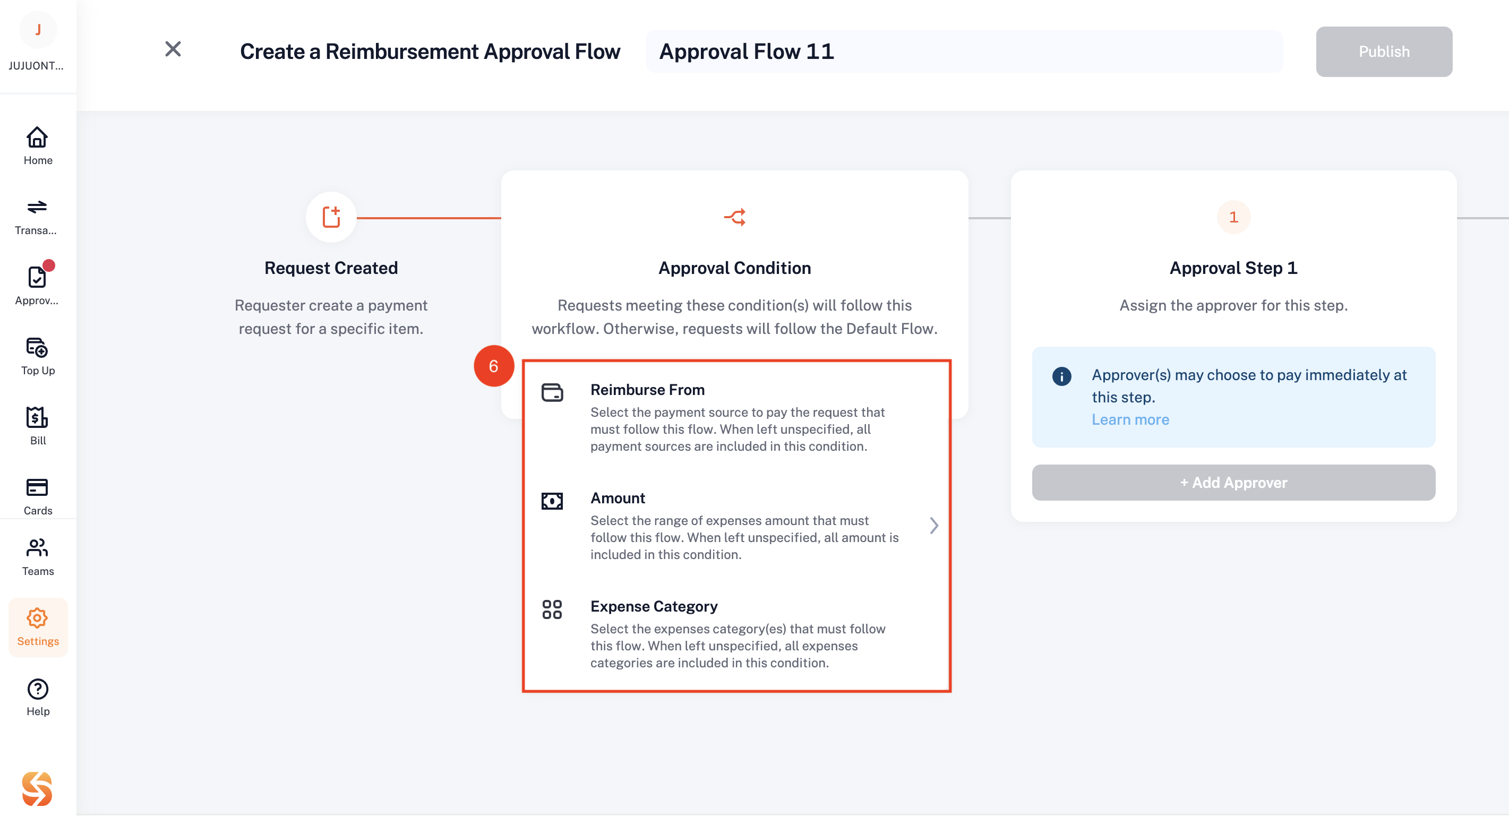Click 'Assign the approver for this step.' text
Screen dimensions: 1509x816
point(1233,305)
